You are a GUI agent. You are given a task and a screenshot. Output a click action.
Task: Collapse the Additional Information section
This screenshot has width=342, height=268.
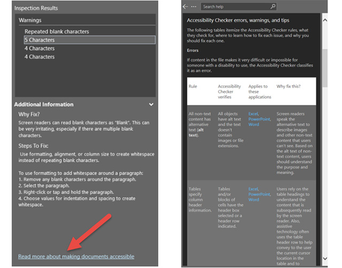tap(151, 105)
